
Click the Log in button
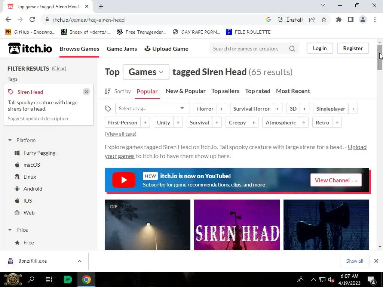tap(320, 48)
